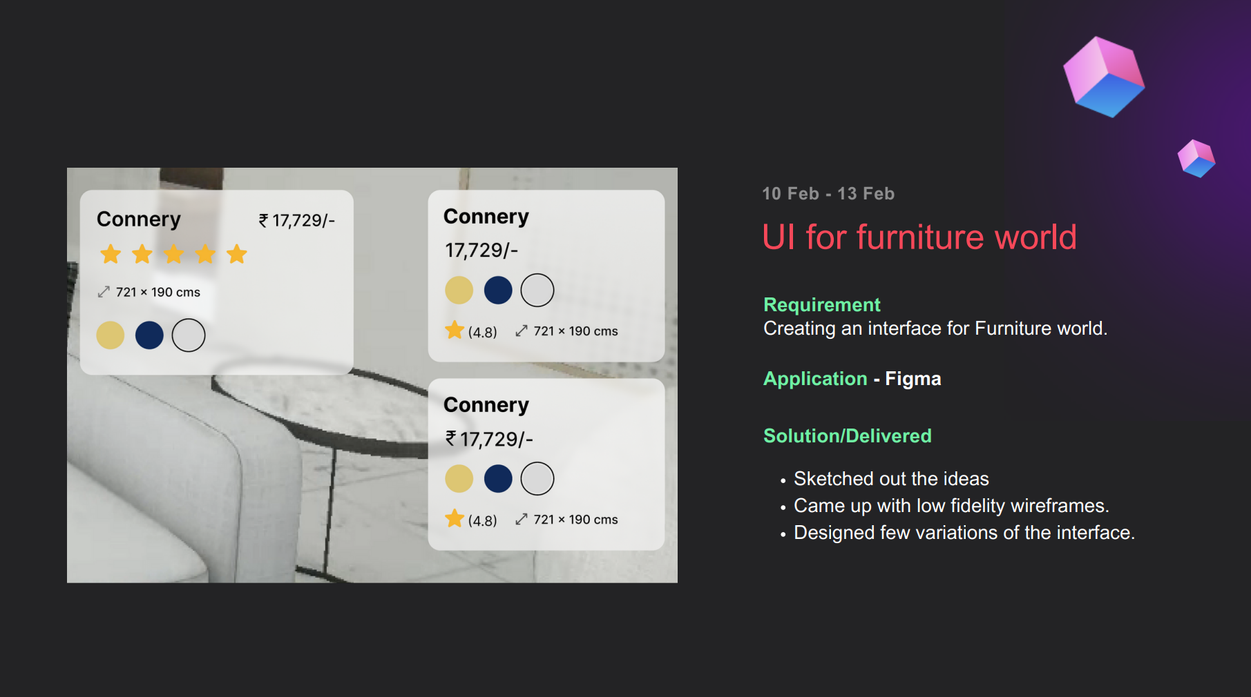The height and width of the screenshot is (697, 1251).
Task: Select the navy color circle in the bottom Connery card
Action: 498,478
